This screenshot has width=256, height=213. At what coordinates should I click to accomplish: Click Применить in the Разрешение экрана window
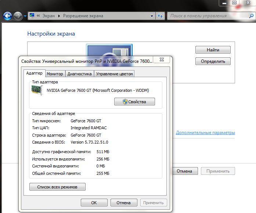[x=218, y=171]
